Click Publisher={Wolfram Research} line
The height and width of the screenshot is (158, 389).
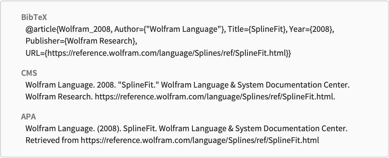click(x=81, y=41)
